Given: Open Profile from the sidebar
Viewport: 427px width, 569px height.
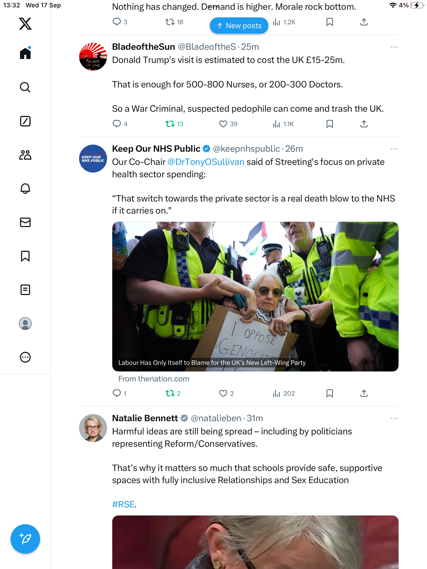Looking at the screenshot, I should [x=25, y=323].
